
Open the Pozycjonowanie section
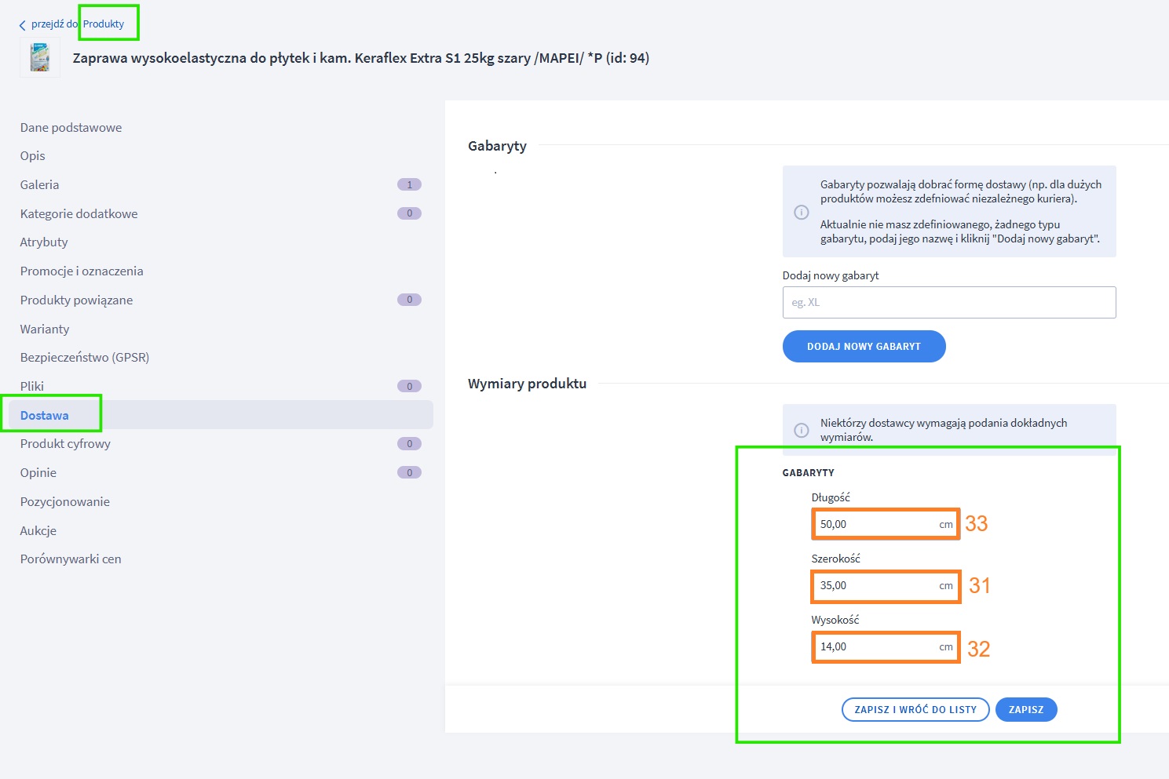click(65, 501)
